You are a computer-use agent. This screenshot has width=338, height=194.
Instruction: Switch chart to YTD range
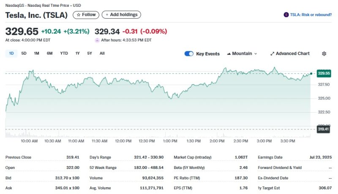(64, 53)
